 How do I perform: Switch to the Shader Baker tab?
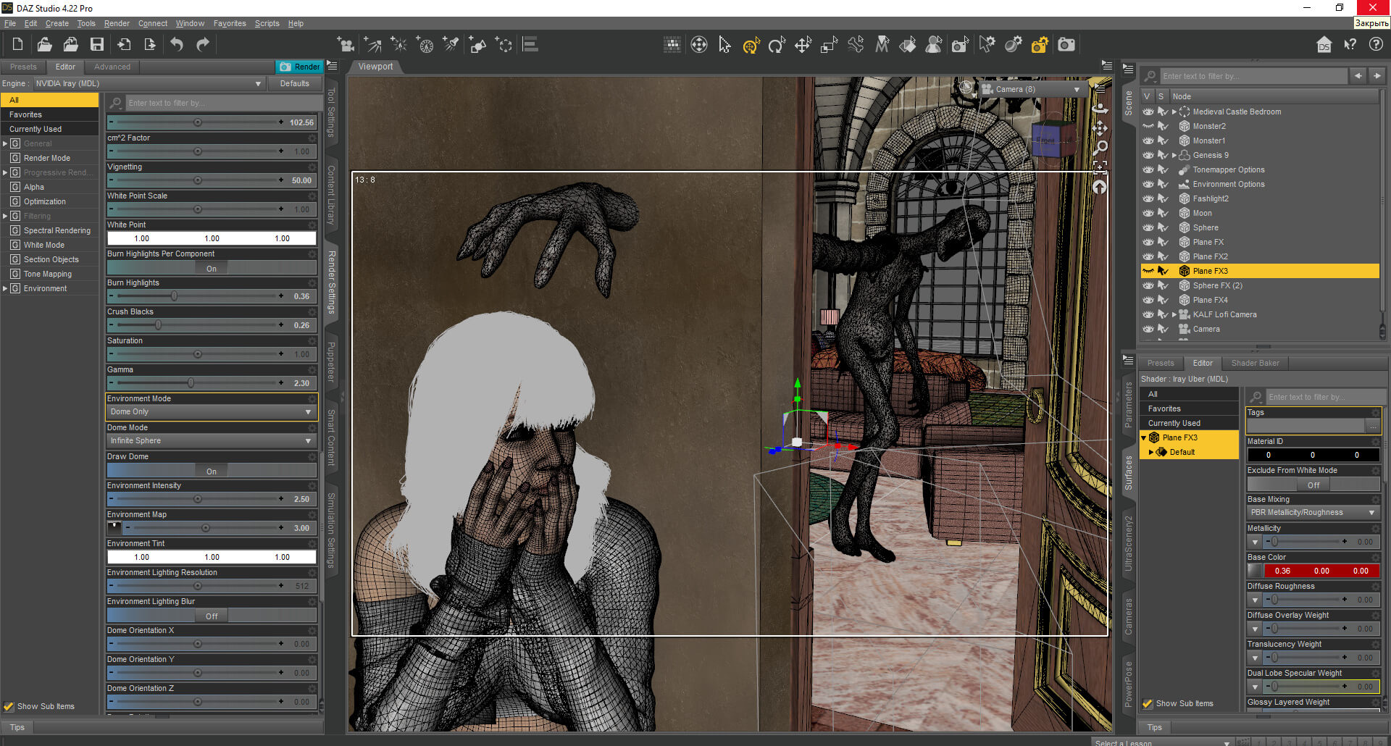(1255, 363)
